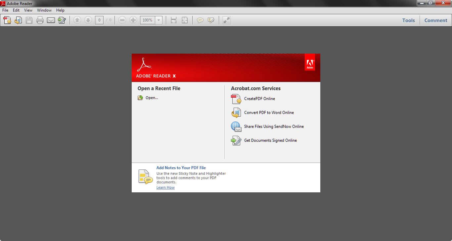Click the SendNow globe envelope icon
452x241 pixels.
coord(236,126)
